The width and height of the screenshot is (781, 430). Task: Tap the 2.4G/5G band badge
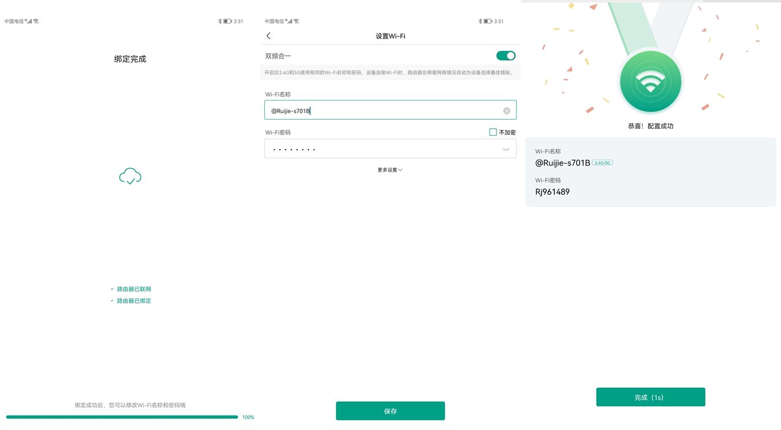click(602, 163)
